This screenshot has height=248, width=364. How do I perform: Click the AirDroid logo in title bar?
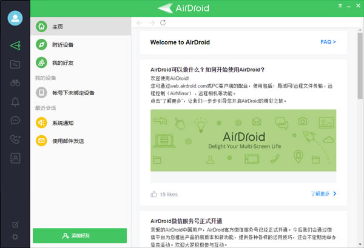183,8
